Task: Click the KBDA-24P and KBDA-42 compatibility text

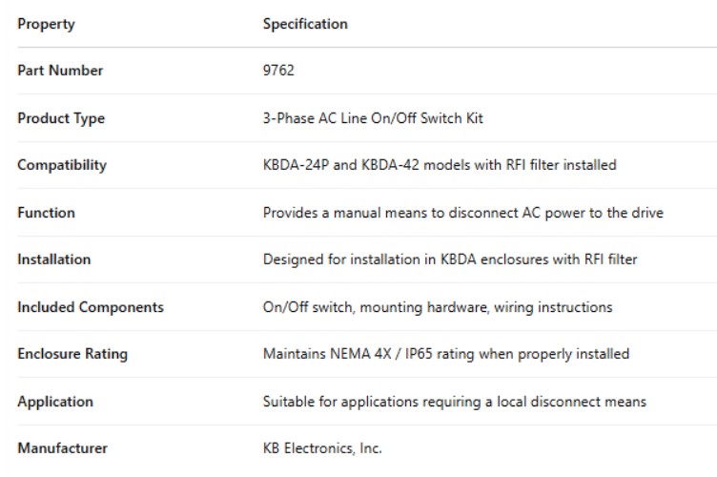Action: pyautogui.click(x=440, y=165)
